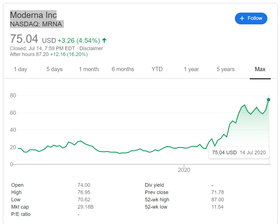Click the 75.04 USD 14 Jul 2020 tooltip
This screenshot has height=224, width=280.
click(239, 153)
